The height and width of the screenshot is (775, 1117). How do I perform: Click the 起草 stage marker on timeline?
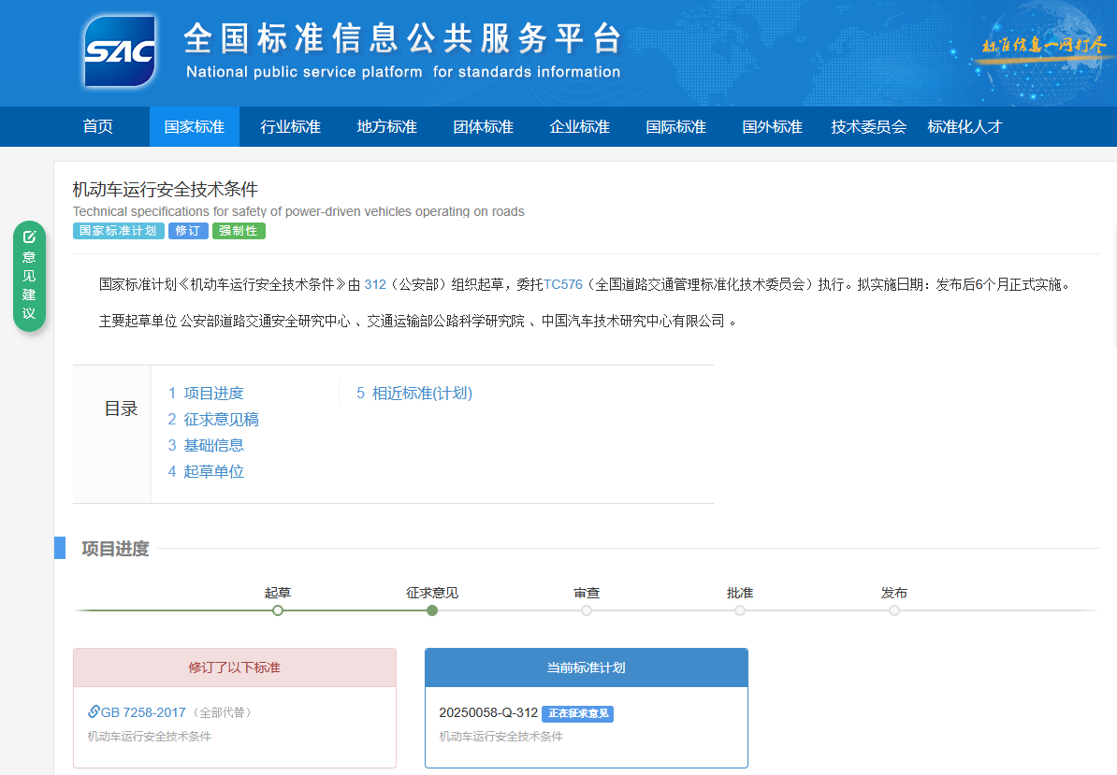pos(278,610)
